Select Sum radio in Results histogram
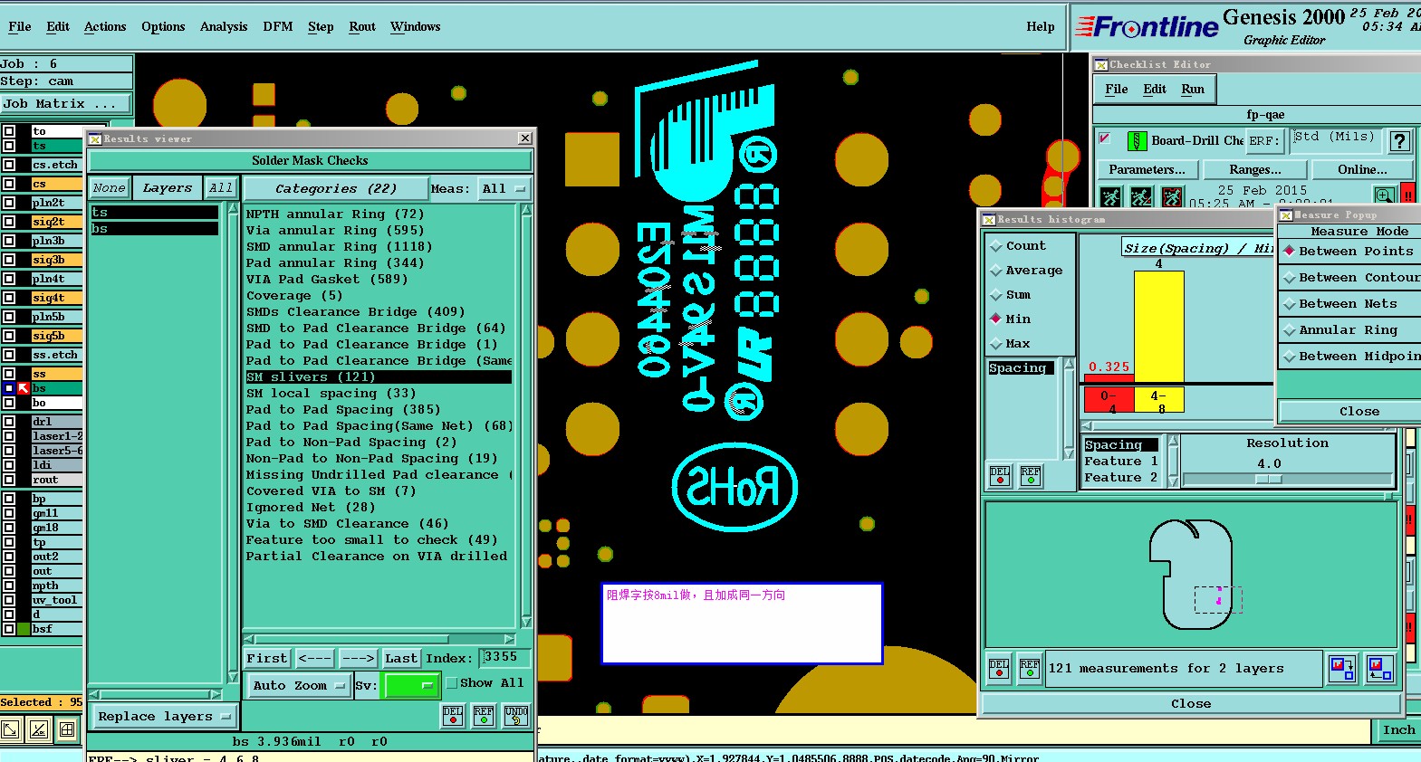Screen dimensions: 1421x762 [997, 295]
